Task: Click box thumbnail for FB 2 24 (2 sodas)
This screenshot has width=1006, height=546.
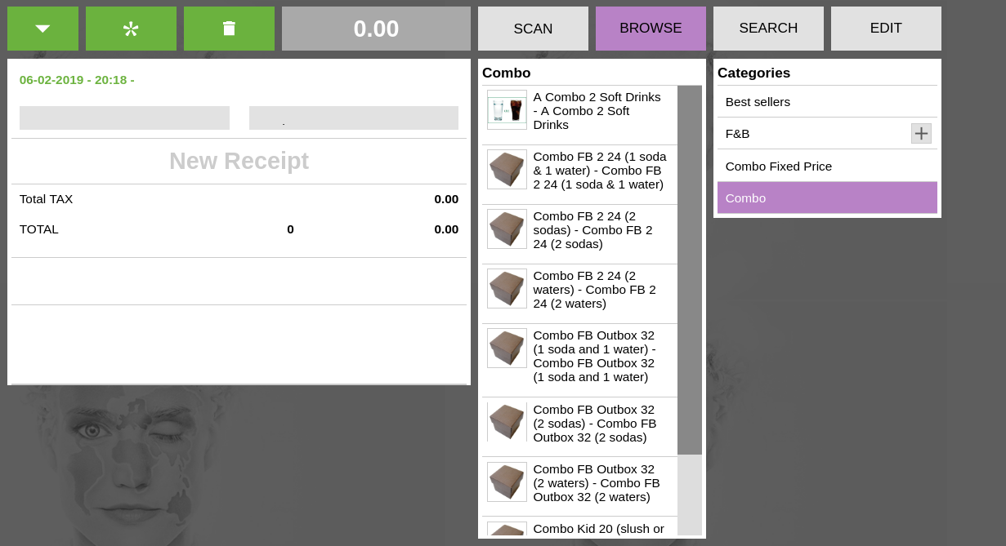Action: [x=507, y=229]
